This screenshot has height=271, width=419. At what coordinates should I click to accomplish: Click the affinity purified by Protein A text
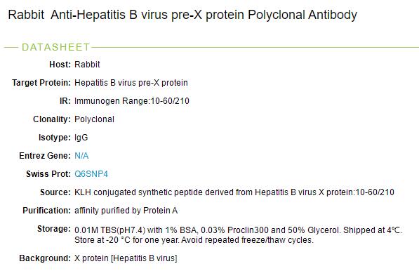click(126, 211)
